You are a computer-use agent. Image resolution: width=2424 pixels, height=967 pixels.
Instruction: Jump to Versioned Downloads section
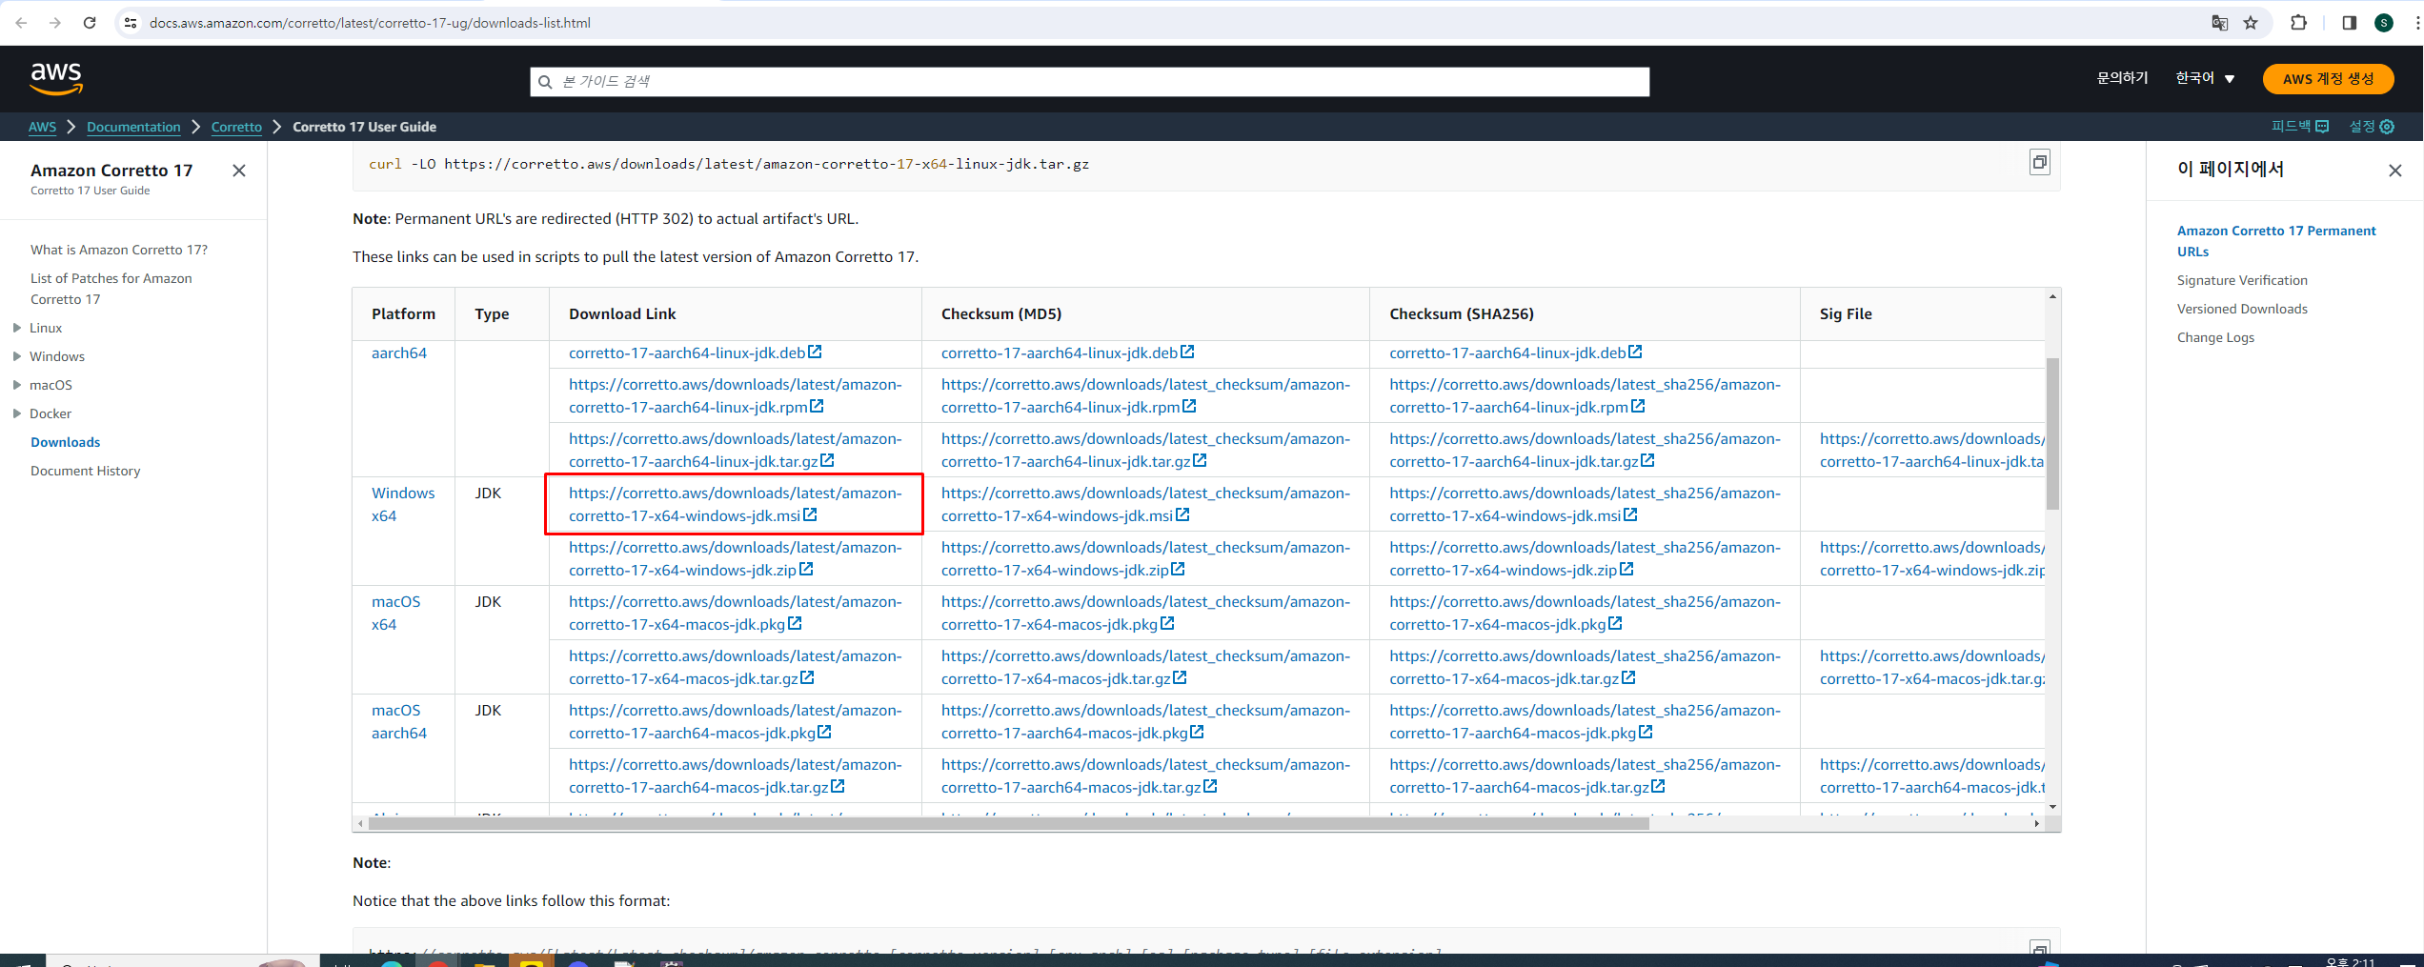pos(2242,309)
